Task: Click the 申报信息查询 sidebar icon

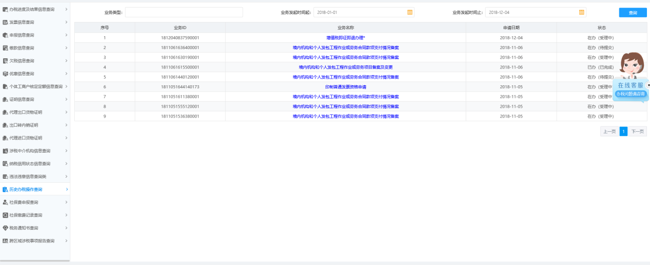Action: point(5,35)
